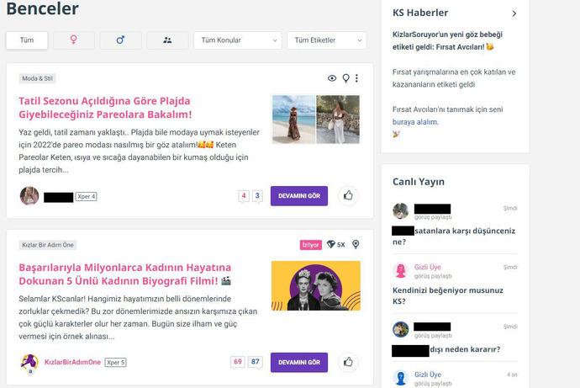Click the pareo post author avatar

[29, 196]
